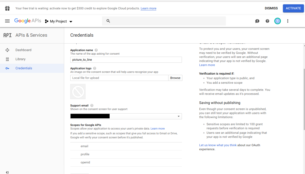Open the Learn more link in the banner

pyautogui.click(x=148, y=8)
